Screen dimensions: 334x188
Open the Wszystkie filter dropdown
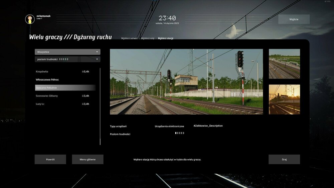pos(67,52)
